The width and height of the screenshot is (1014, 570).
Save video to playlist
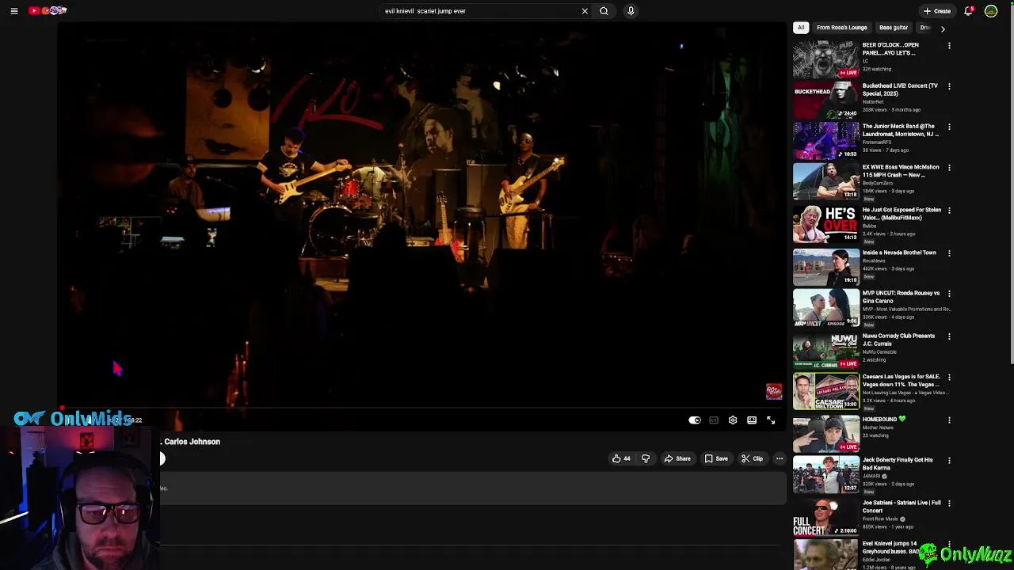pos(716,458)
